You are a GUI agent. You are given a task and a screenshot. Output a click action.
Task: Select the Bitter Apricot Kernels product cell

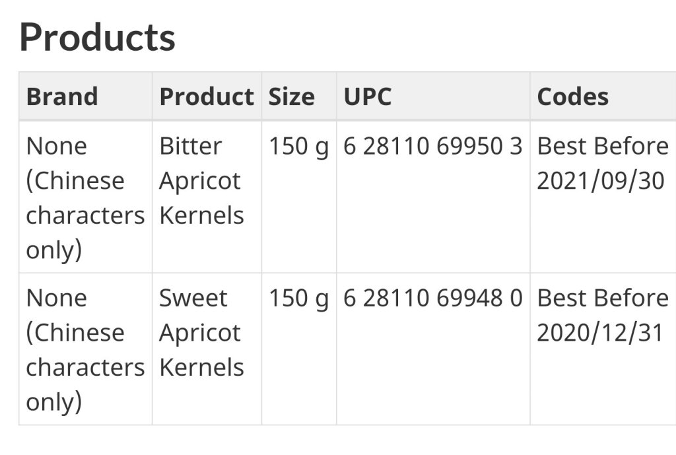201,180
